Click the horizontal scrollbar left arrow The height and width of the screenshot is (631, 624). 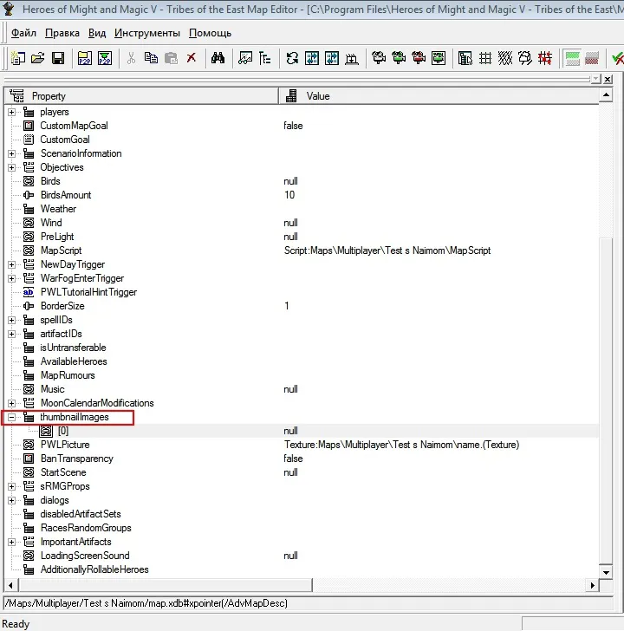[11, 585]
